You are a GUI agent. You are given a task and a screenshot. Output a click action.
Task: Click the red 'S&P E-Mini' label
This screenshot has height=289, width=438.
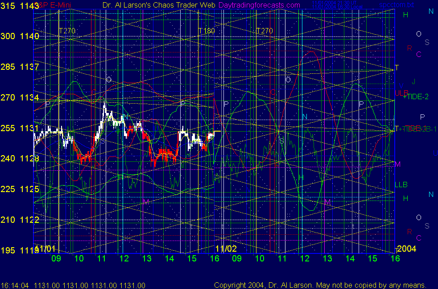[x=53, y=5]
